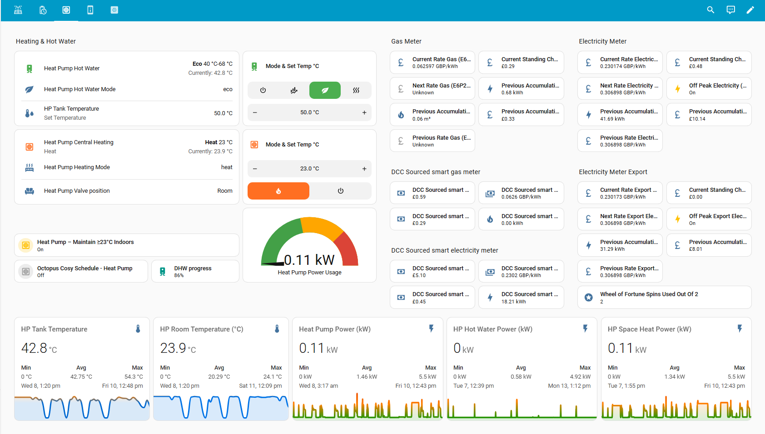Open the Off Peak Electricity tile

709,88
